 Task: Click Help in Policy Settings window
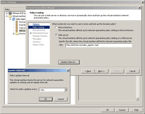(136, 110)
